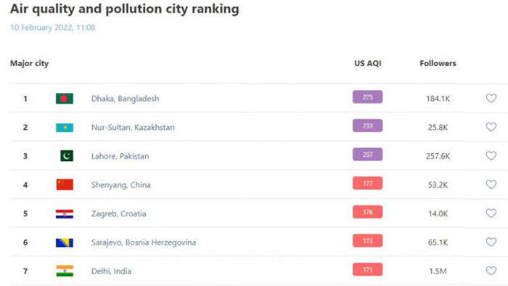Tap the heart for Sarajevo, Bosnia Herzegovina
The height and width of the screenshot is (286, 508).
coord(491,242)
